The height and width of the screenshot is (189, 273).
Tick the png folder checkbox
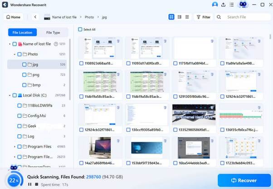pyautogui.click(x=24, y=75)
